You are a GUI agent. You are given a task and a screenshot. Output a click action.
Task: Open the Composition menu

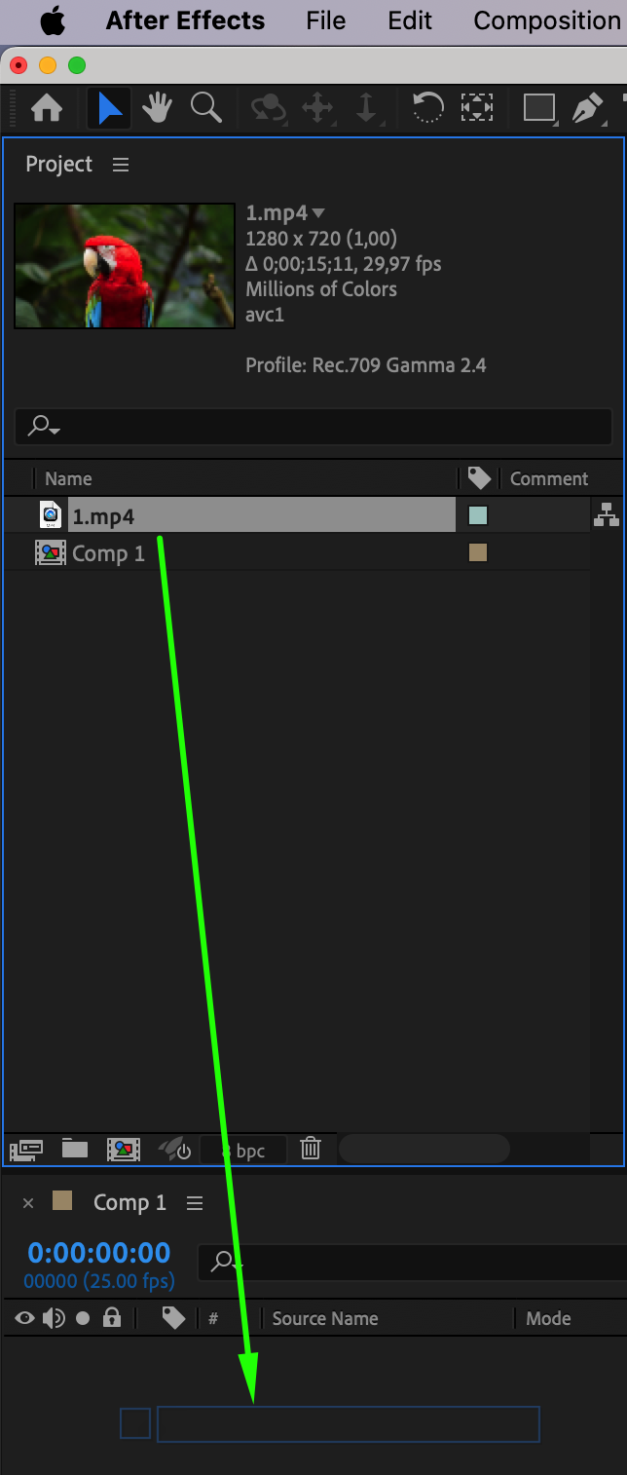pyautogui.click(x=546, y=20)
